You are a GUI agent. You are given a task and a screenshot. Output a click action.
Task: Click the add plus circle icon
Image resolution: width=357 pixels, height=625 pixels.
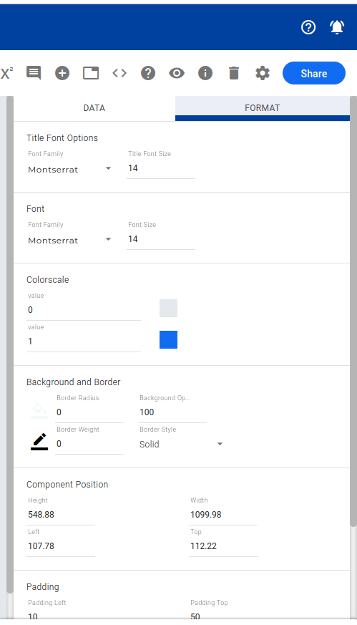point(62,73)
